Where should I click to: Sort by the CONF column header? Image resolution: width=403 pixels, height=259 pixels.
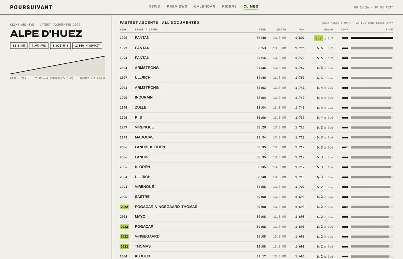click(345, 30)
